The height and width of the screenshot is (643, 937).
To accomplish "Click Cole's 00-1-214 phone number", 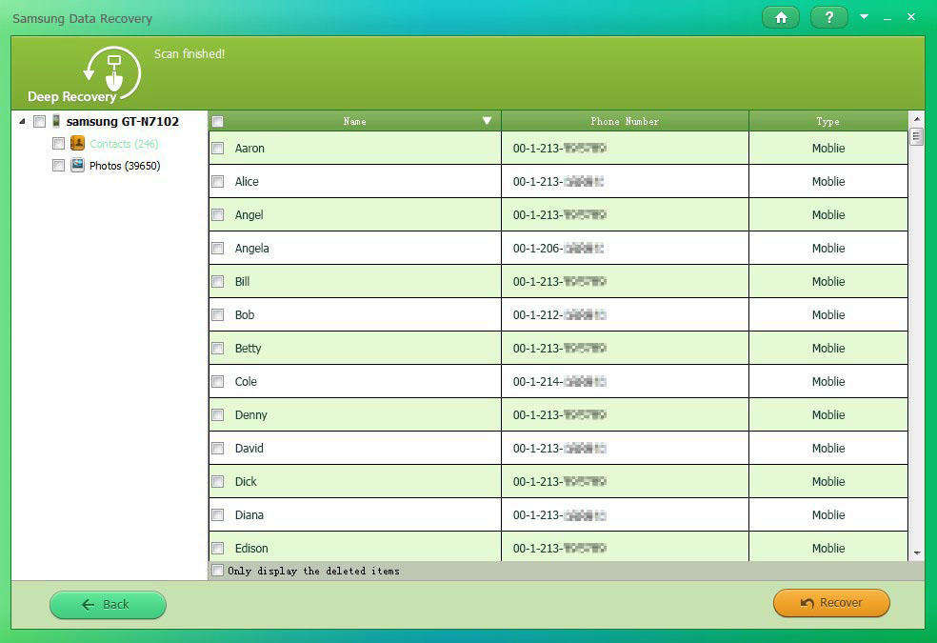I will pyautogui.click(x=559, y=382).
